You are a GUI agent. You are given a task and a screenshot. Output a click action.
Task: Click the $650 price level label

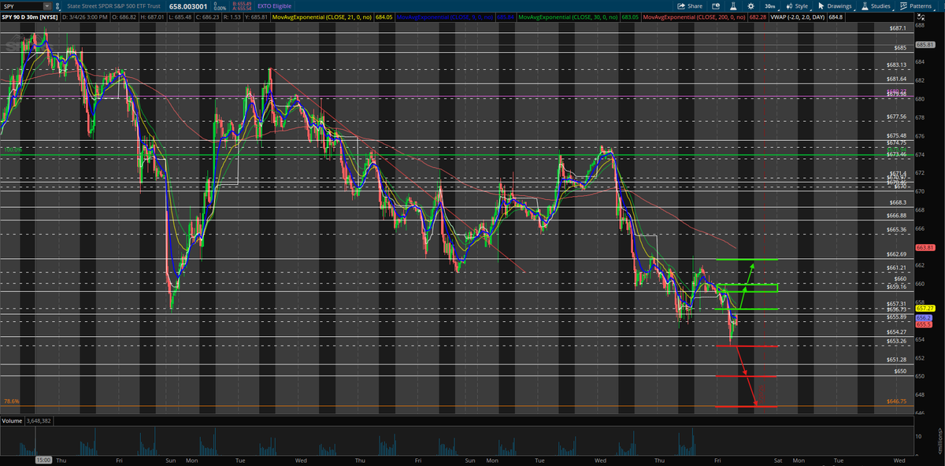click(x=901, y=371)
